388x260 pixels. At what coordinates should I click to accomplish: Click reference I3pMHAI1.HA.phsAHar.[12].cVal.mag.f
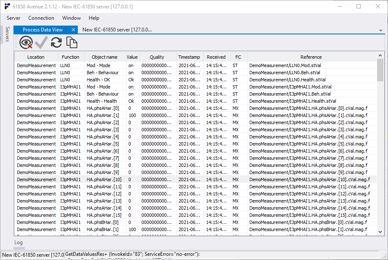309,194
